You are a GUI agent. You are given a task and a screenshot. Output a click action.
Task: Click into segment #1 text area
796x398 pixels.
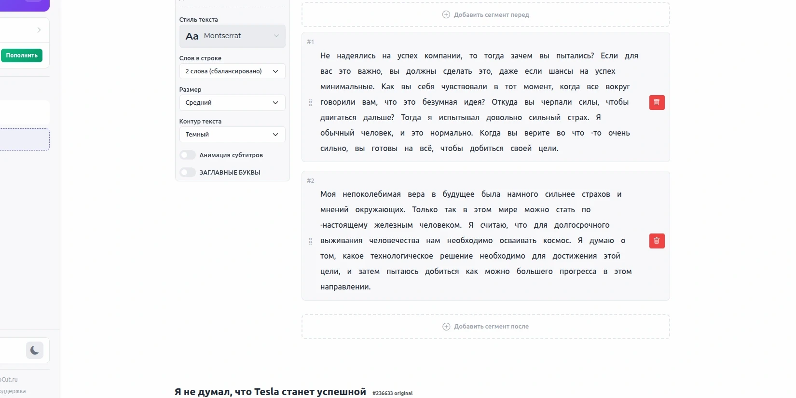(479, 102)
